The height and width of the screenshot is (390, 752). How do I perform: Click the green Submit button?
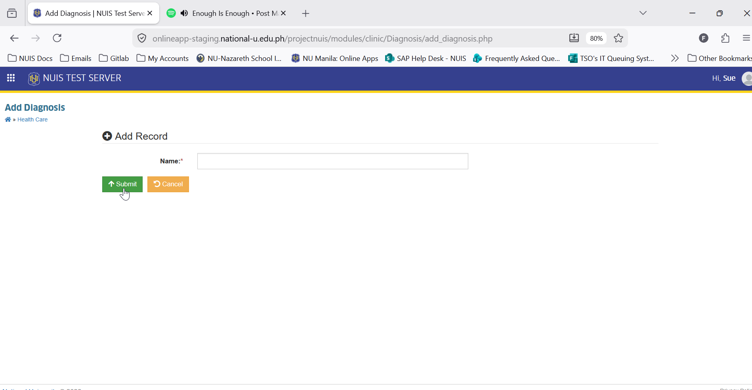coord(122,184)
